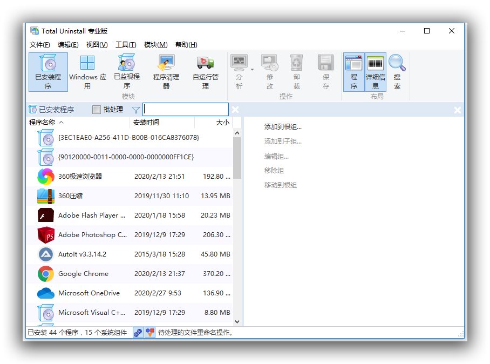490x364 pixels.
Task: Click the filter funnel icon
Action: coord(136,110)
